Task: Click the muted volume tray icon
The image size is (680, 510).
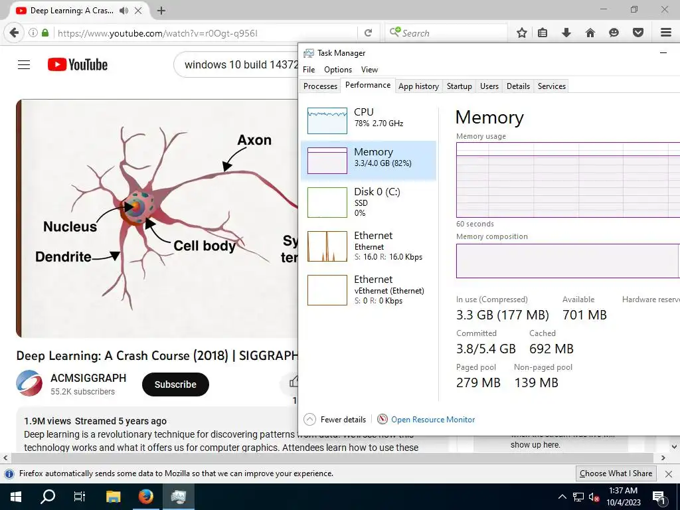Action: (x=594, y=497)
